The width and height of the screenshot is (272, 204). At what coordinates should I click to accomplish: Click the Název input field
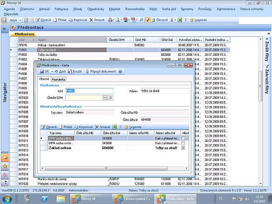click(x=165, y=91)
